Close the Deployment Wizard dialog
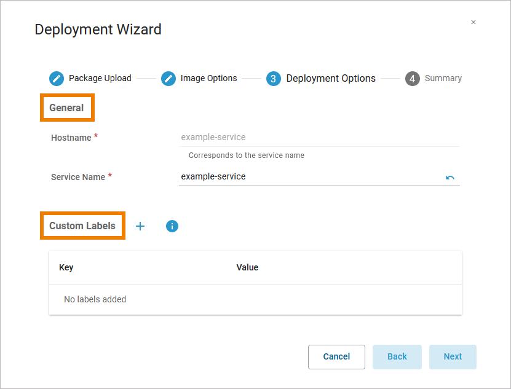Viewport: 511px width, 389px height. (x=473, y=22)
